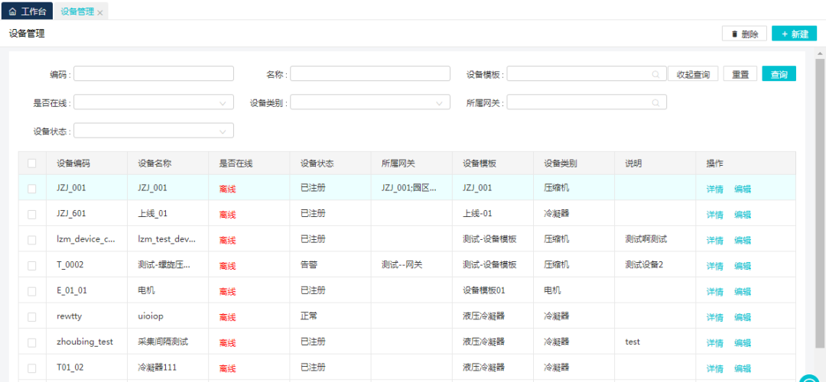Screen dimensions: 826x382
Task: Open 详情 link for device E_01_01
Action: 714,291
